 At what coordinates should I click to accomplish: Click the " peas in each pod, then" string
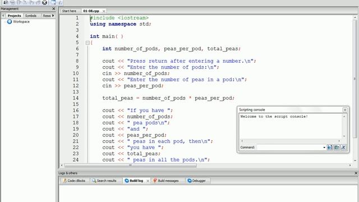click(169, 141)
